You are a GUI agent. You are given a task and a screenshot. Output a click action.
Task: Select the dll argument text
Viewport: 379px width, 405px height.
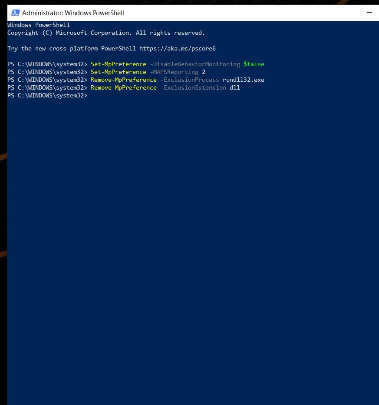pos(236,87)
